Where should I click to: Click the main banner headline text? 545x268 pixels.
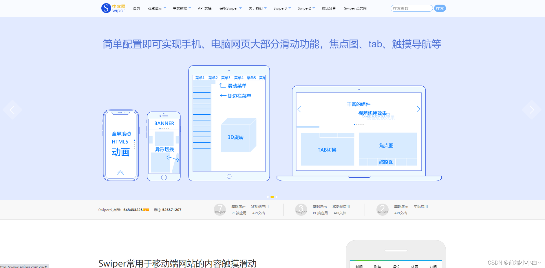click(272, 44)
